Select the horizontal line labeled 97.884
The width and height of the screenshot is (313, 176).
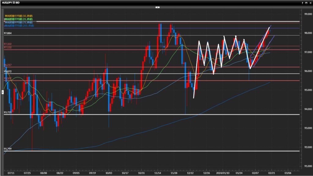pos(92,35)
